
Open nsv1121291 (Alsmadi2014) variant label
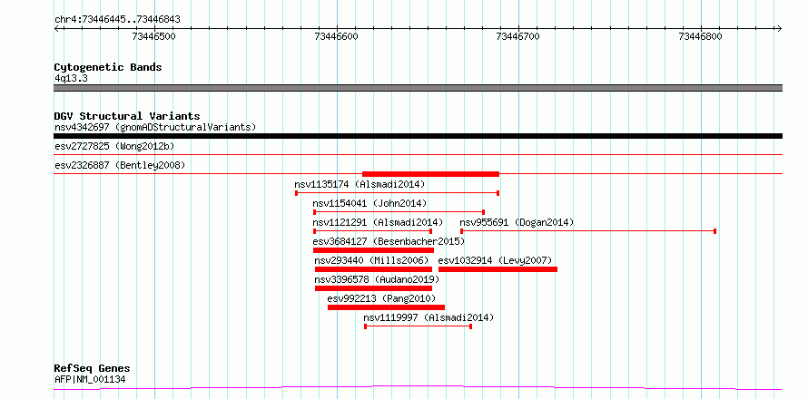pos(378,222)
